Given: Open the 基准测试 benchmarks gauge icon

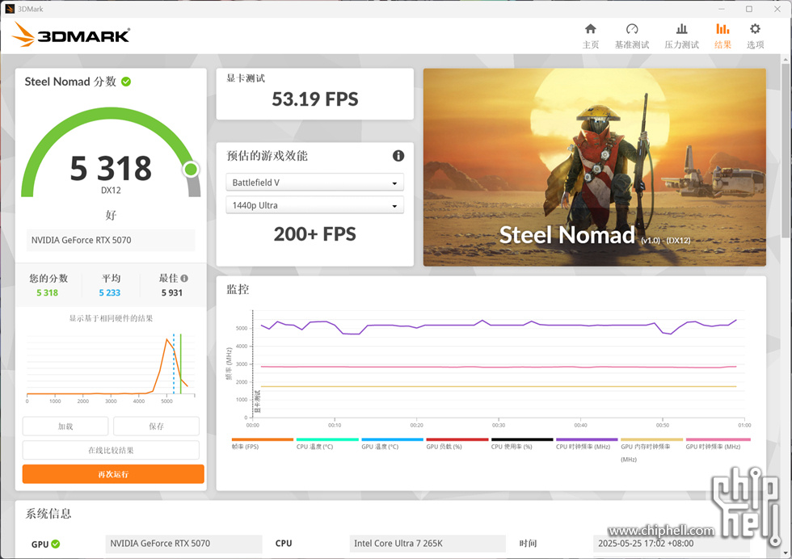Looking at the screenshot, I should pyautogui.click(x=632, y=29).
